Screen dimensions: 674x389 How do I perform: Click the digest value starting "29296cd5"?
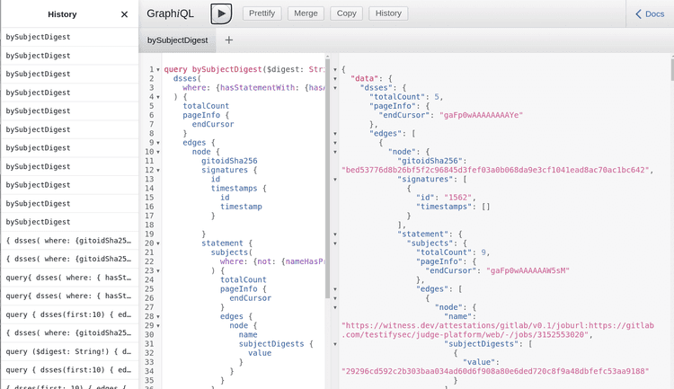click(495, 371)
